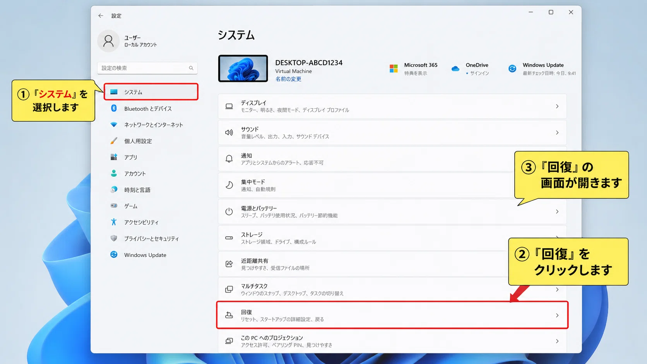The height and width of the screenshot is (364, 647).
Task: Open アプリ settings category label
Action: click(131, 157)
